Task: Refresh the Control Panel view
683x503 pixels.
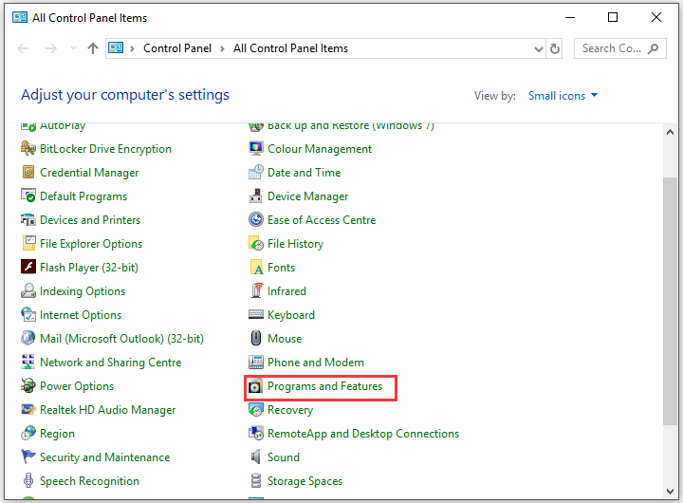Action: pos(555,48)
